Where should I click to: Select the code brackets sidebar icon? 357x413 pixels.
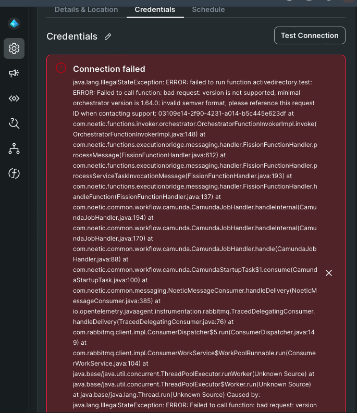coord(14,98)
